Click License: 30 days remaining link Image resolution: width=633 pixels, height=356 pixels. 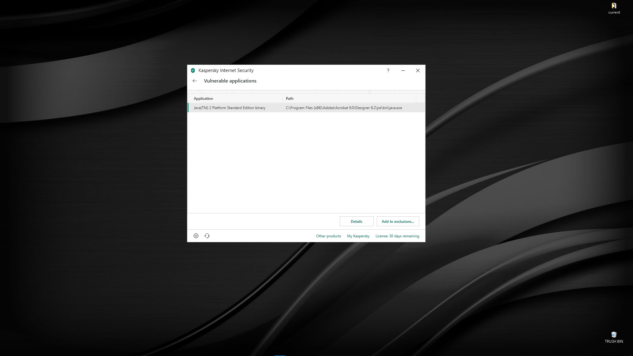coord(397,236)
